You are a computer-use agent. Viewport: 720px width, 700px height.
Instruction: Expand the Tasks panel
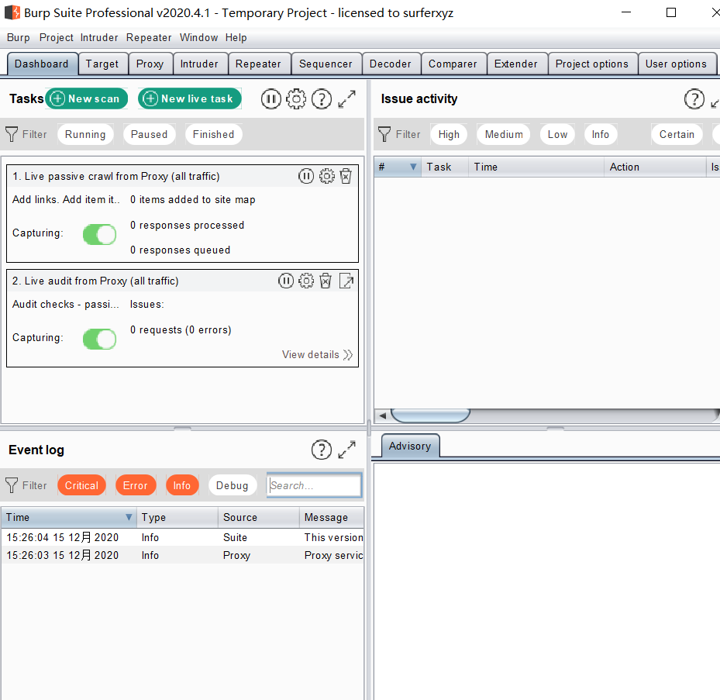click(x=346, y=98)
